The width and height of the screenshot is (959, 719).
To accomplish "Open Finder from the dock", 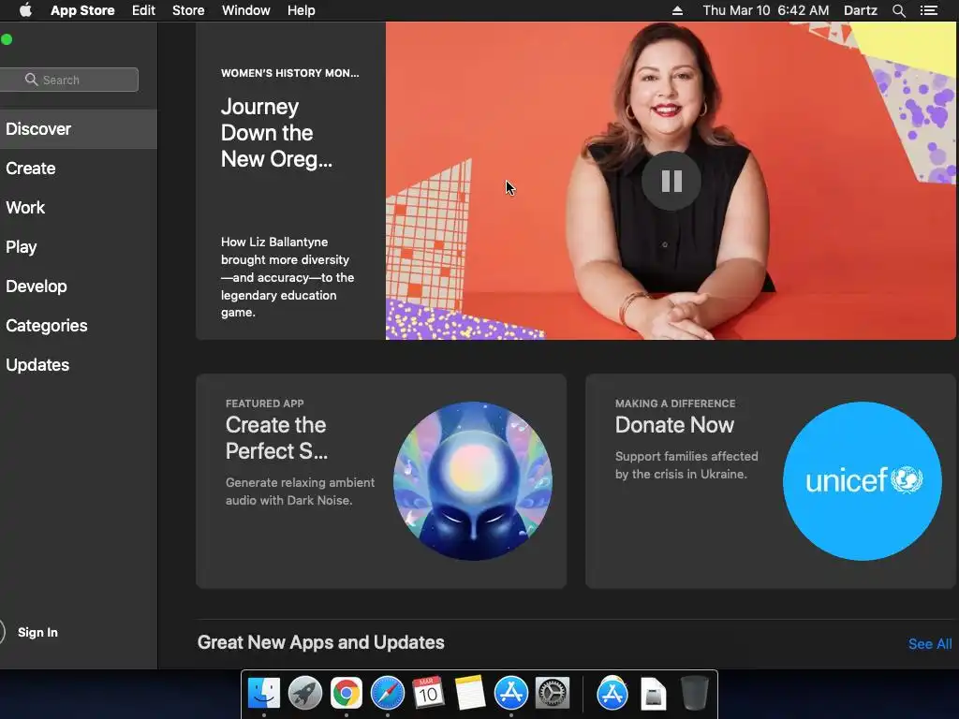I will (264, 694).
